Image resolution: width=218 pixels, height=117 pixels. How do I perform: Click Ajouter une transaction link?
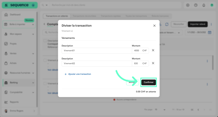[x=78, y=74]
